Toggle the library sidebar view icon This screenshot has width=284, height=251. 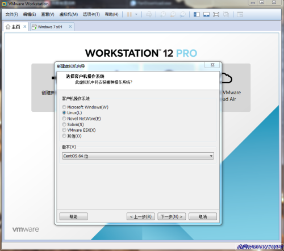coord(197,14)
